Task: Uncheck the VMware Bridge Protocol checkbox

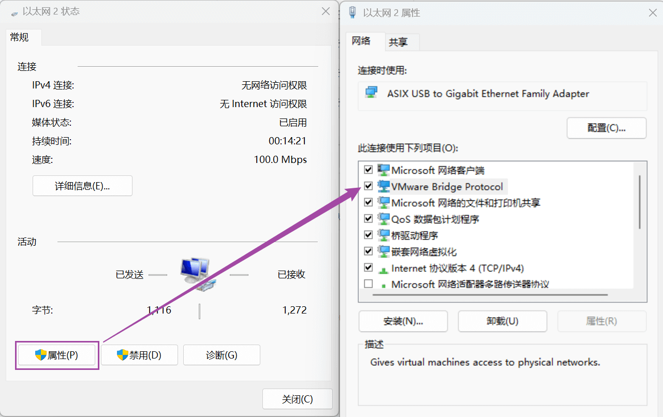Action: [x=369, y=186]
